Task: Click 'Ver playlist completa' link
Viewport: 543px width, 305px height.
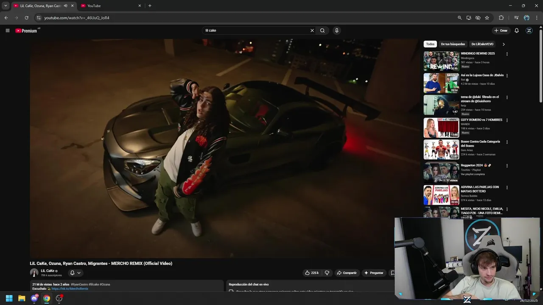Action: (x=473, y=174)
